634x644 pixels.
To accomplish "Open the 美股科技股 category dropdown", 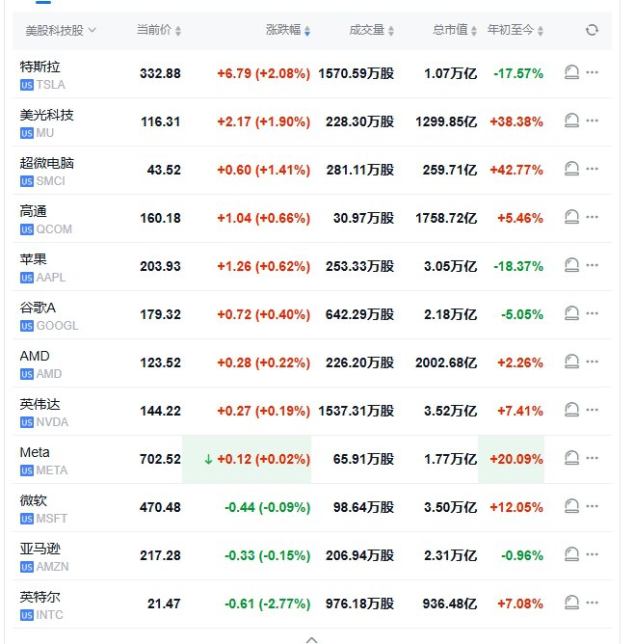I will pyautogui.click(x=61, y=31).
